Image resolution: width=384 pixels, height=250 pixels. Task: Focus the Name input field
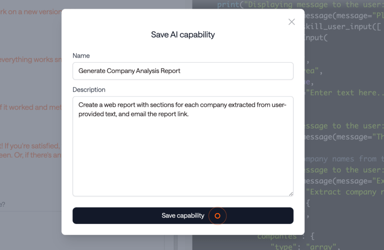click(183, 71)
